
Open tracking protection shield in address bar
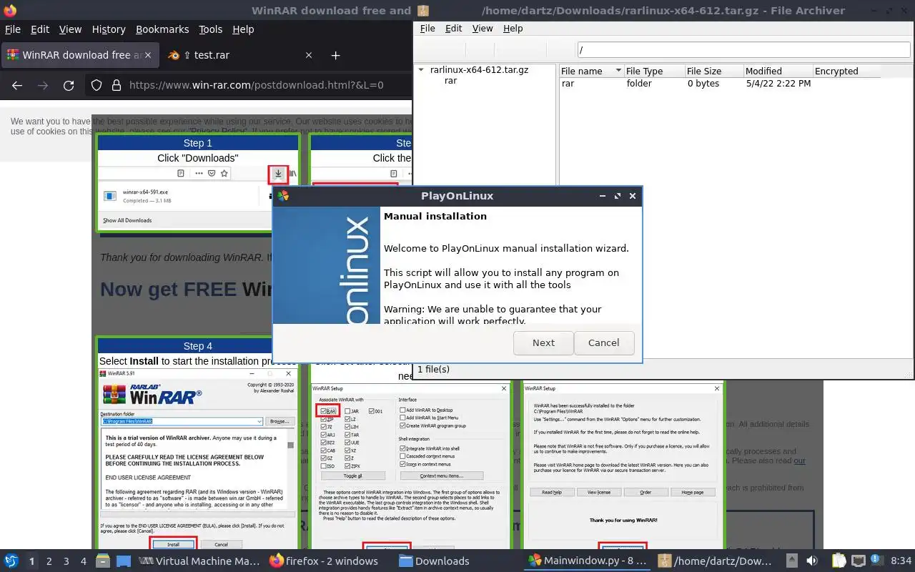tap(97, 85)
